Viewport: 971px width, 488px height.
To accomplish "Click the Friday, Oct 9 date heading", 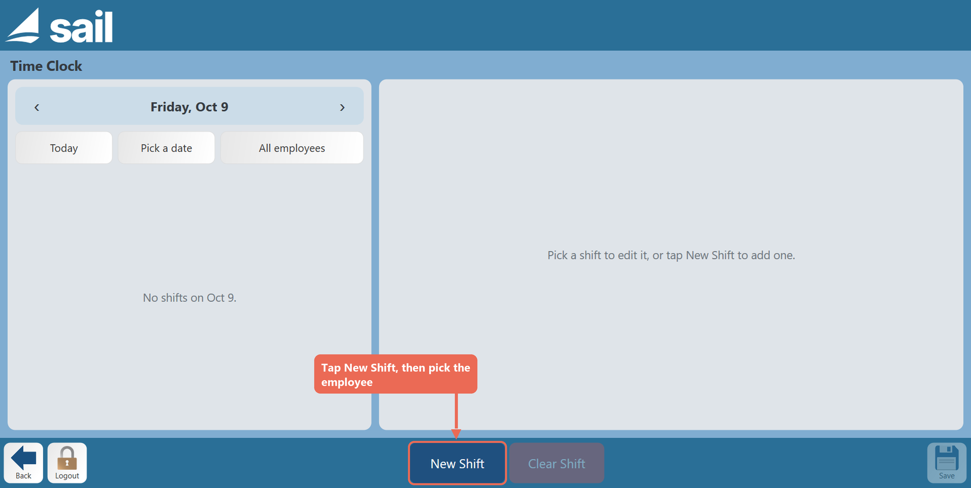I will coord(190,107).
